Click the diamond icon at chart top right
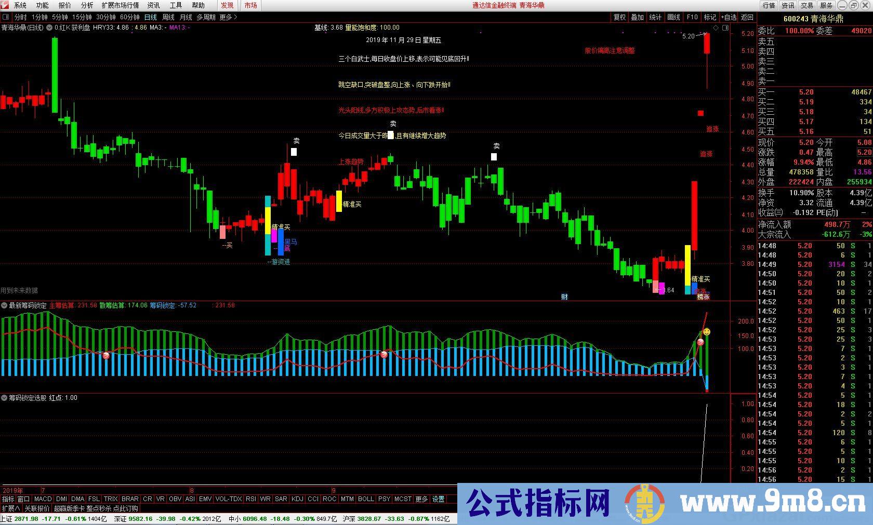The image size is (873, 525). click(x=716, y=28)
